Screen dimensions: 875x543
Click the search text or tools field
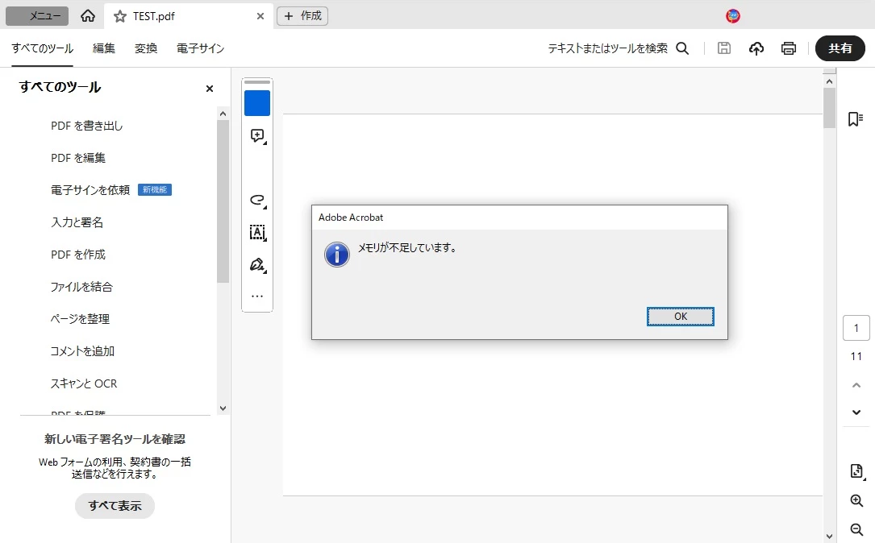click(x=608, y=48)
